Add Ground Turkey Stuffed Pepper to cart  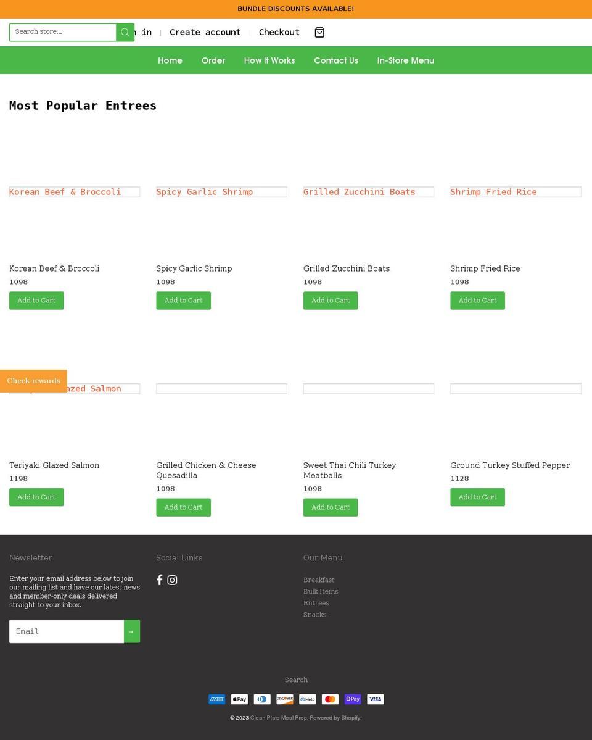pyautogui.click(x=477, y=497)
